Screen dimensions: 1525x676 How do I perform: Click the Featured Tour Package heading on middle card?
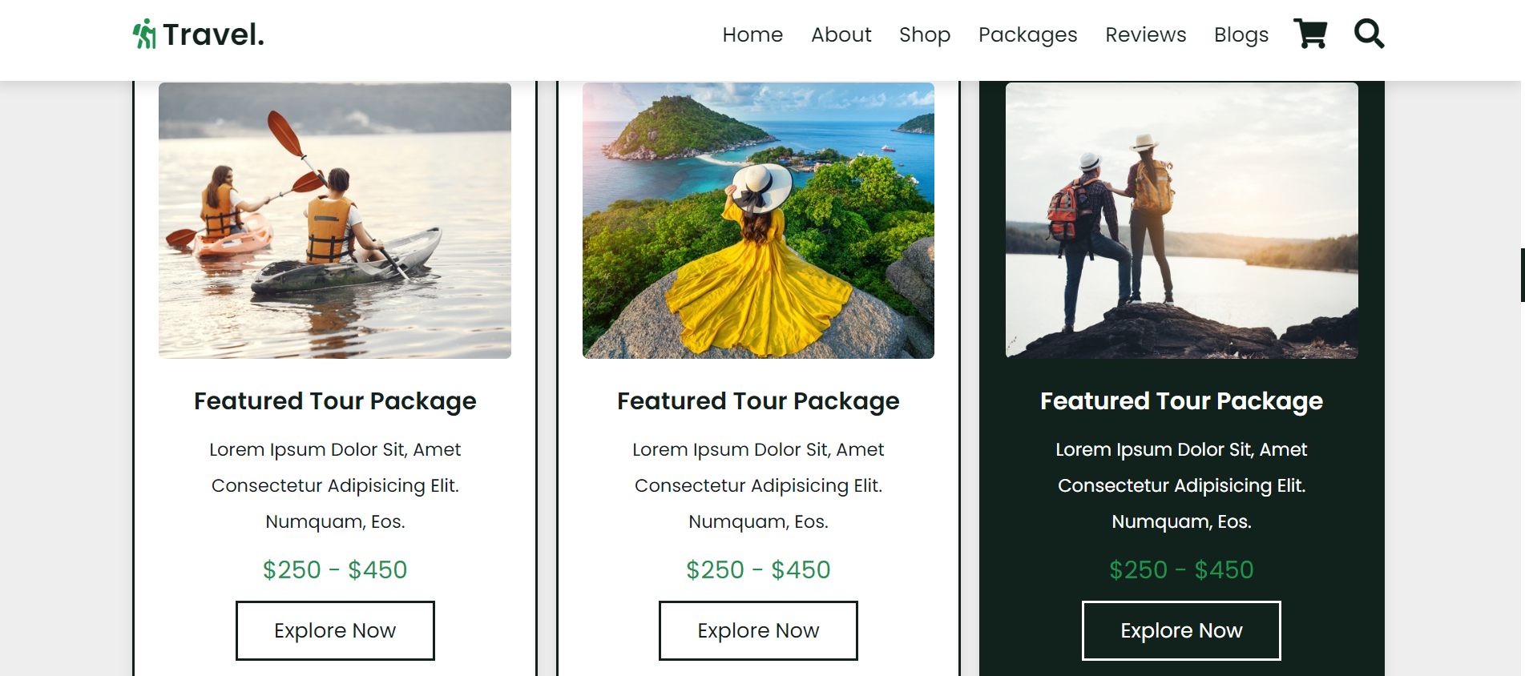pyautogui.click(x=757, y=400)
